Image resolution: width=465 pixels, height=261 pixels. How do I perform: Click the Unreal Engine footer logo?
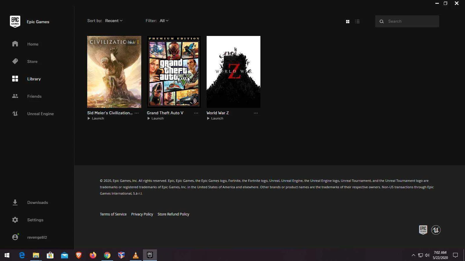tap(436, 230)
